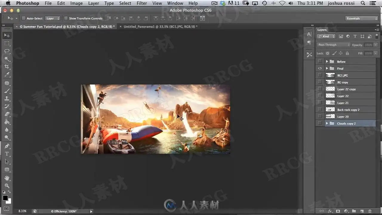The height and width of the screenshot is (215, 382).
Task: Select the History Brush tool
Action: pyautogui.click(x=7, y=106)
